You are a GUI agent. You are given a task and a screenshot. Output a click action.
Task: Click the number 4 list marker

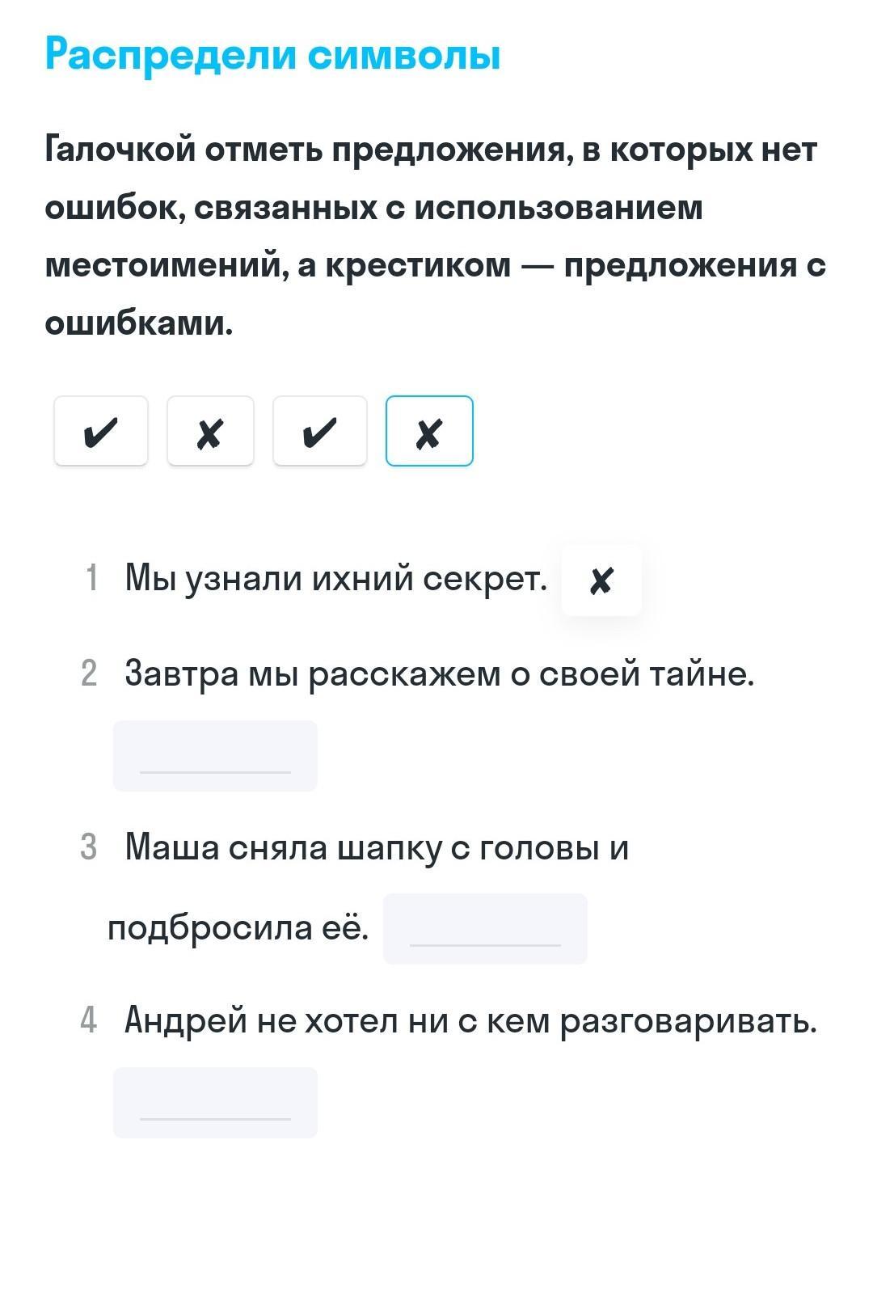(x=89, y=1021)
